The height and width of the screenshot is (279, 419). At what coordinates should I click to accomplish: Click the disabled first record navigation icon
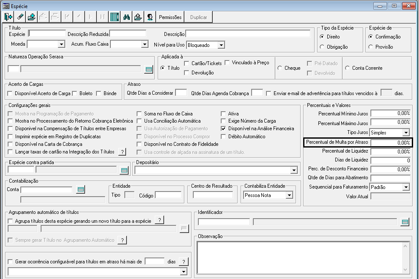coord(67,17)
